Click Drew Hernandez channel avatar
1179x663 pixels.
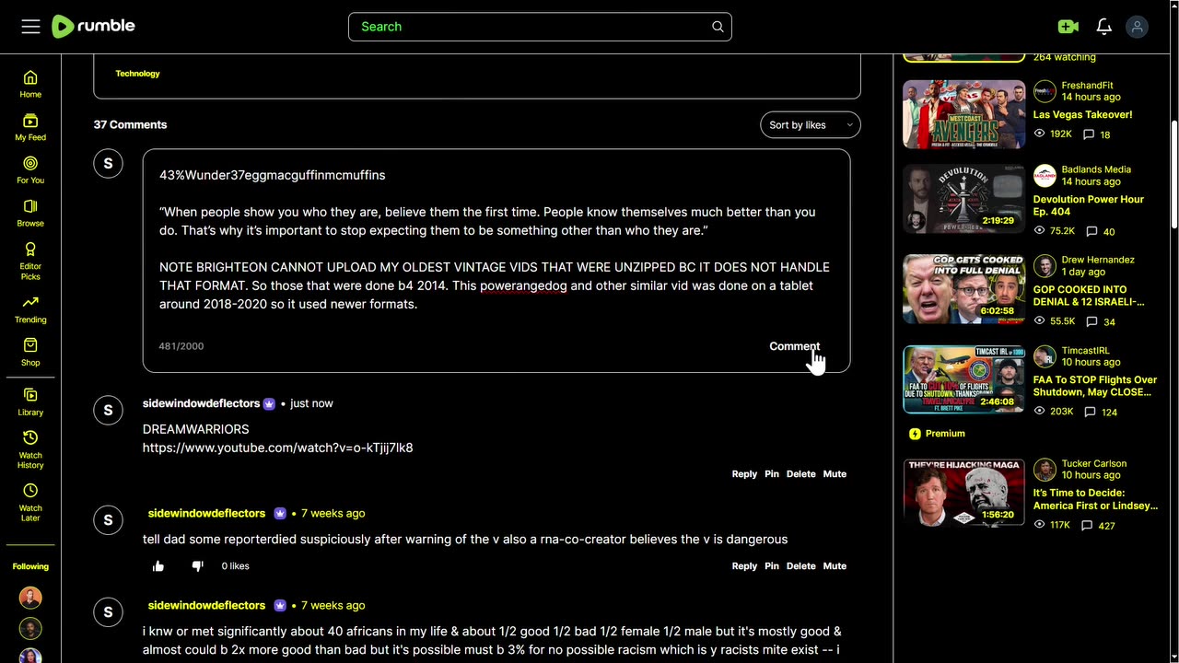(1045, 266)
